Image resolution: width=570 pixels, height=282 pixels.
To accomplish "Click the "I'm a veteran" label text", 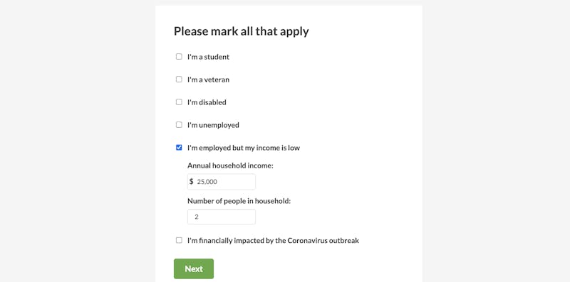I will (x=208, y=80).
